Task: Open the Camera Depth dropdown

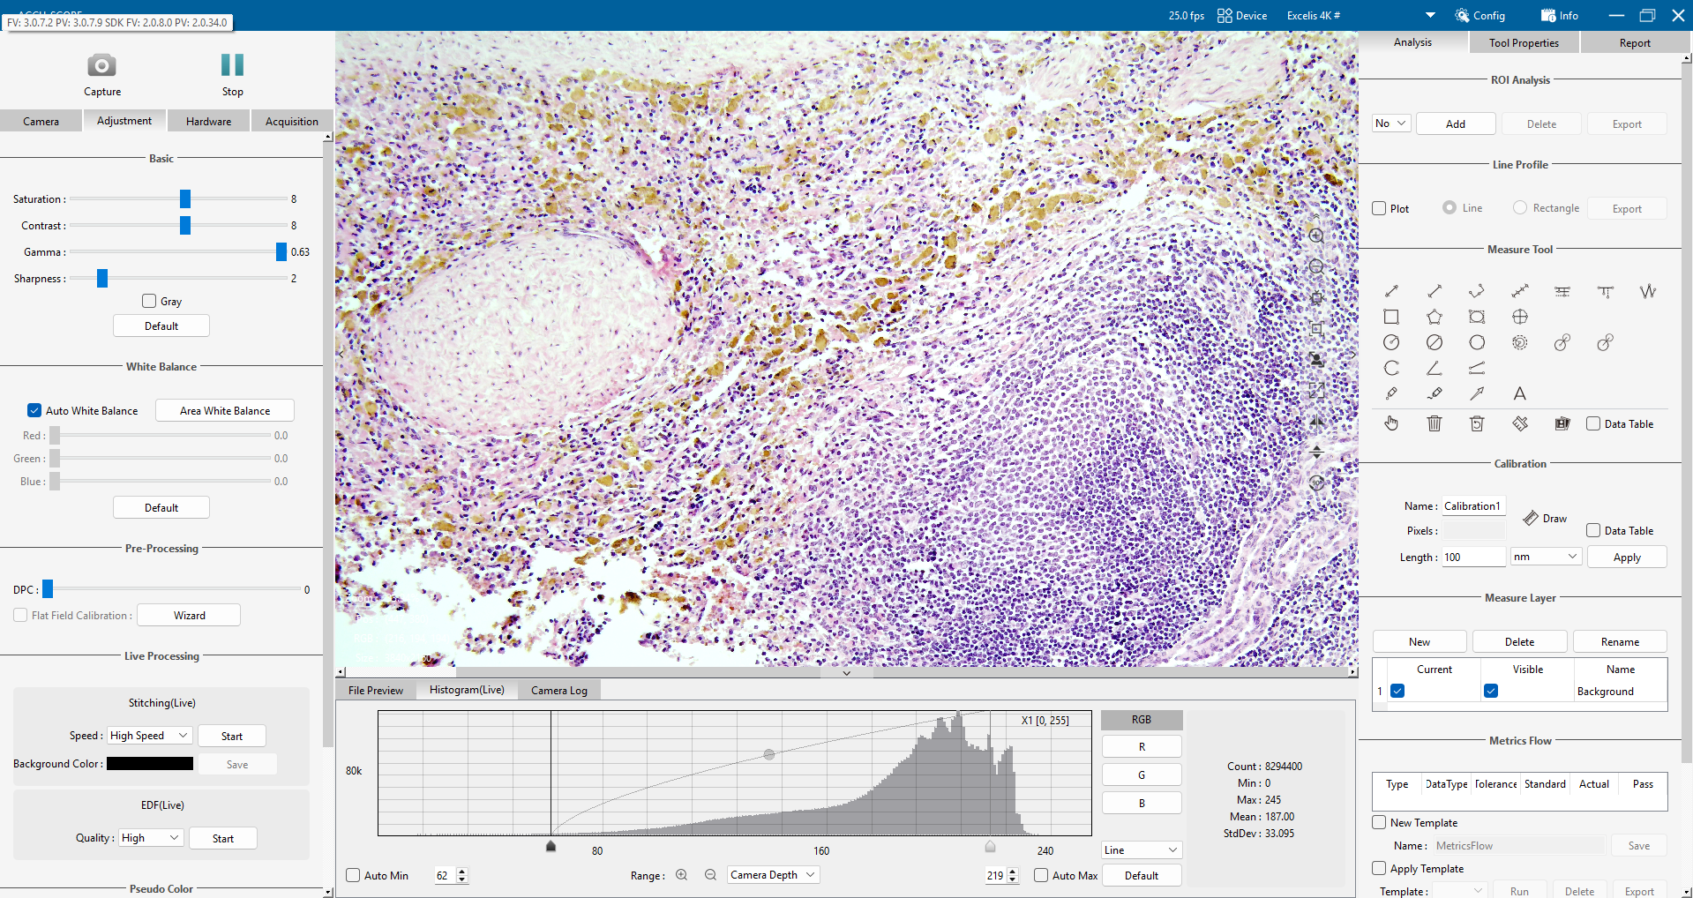Action: pyautogui.click(x=772, y=875)
